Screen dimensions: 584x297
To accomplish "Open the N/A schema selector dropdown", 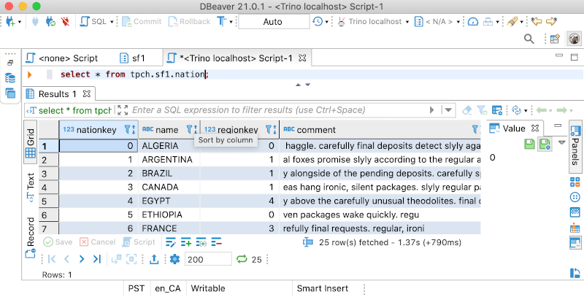I will tap(441, 22).
